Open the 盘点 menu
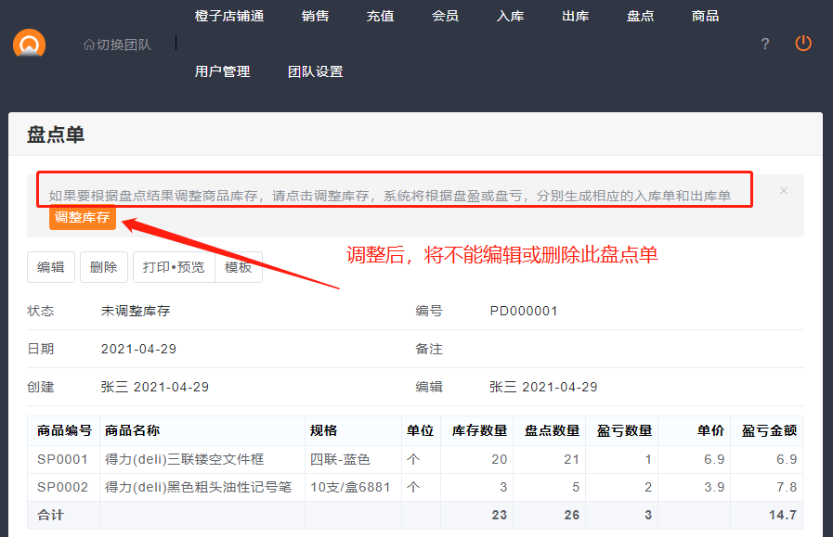833x537 pixels. [x=640, y=16]
